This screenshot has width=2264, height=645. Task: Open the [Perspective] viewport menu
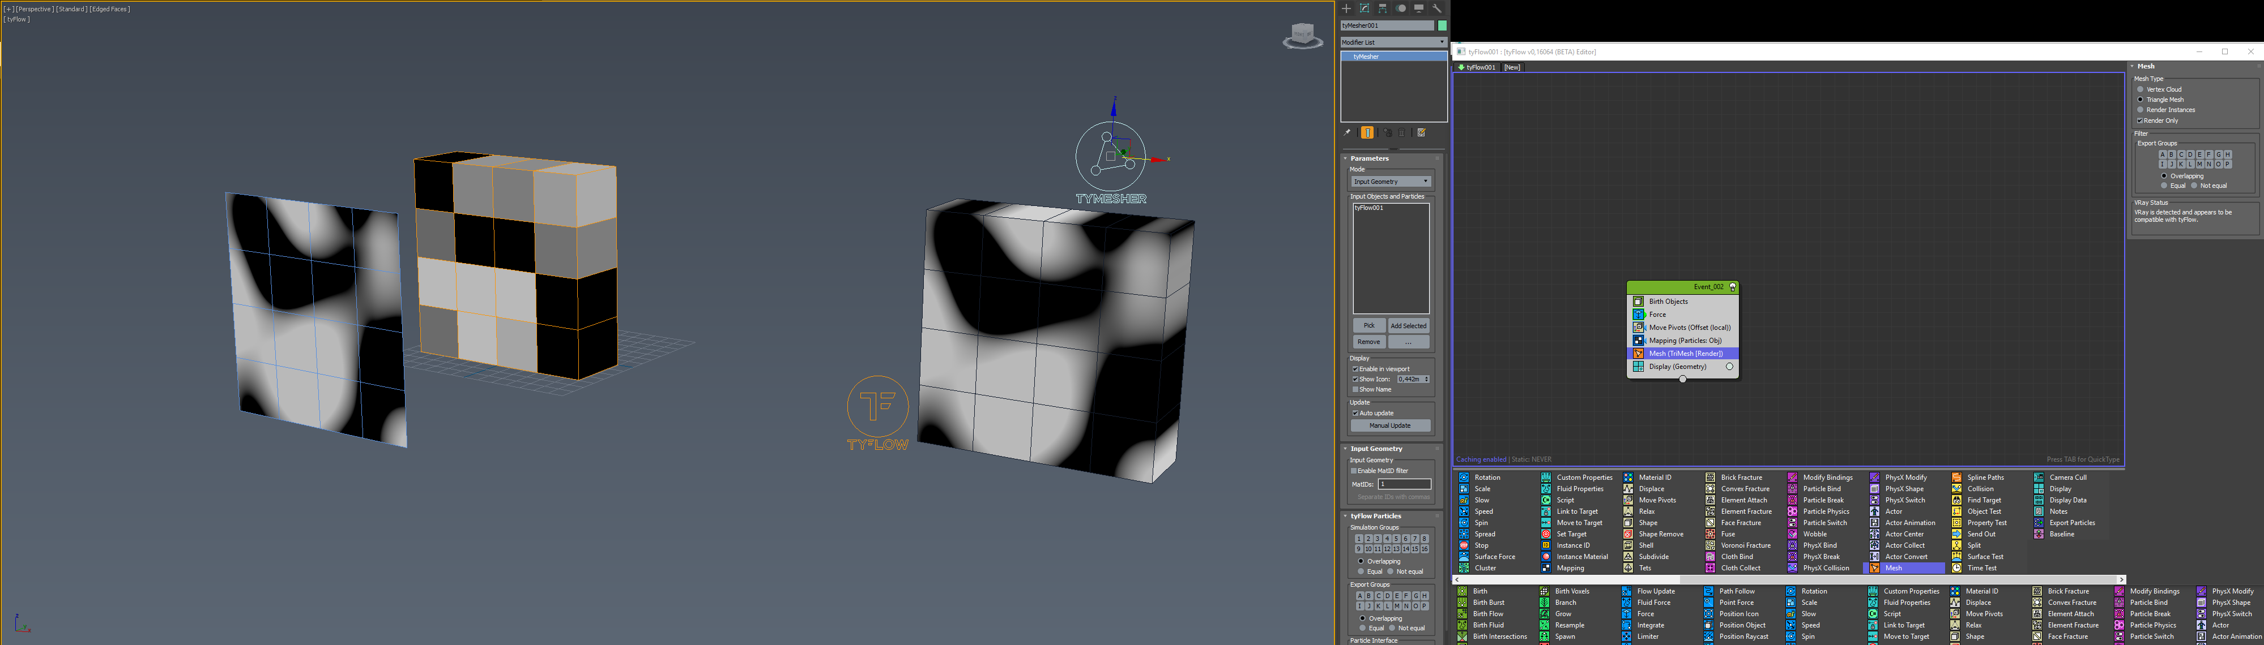click(x=35, y=9)
